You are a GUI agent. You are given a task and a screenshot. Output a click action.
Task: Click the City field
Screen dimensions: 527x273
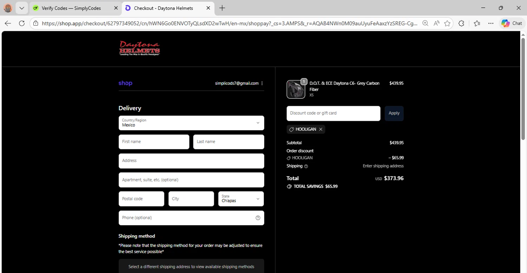(x=191, y=199)
